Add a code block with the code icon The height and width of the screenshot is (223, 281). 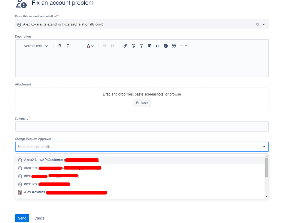point(158,46)
